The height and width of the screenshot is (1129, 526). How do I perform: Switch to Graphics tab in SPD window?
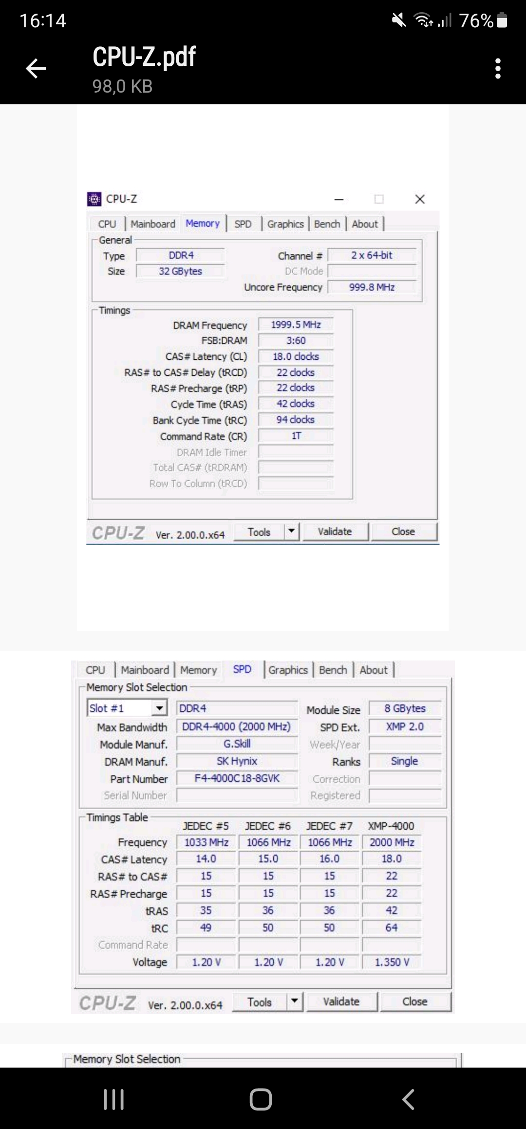coord(288,670)
